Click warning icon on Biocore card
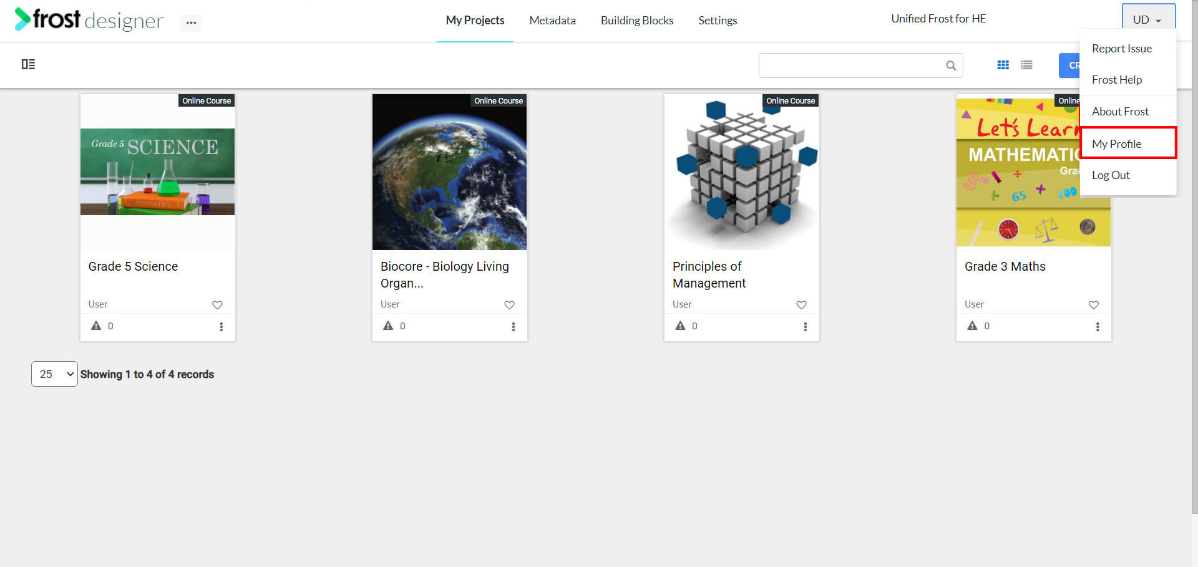The width and height of the screenshot is (1198, 567). click(388, 326)
